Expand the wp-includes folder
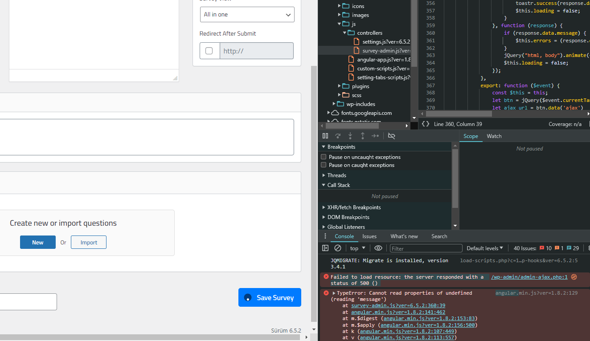Image resolution: width=590 pixels, height=341 pixels. pos(334,104)
